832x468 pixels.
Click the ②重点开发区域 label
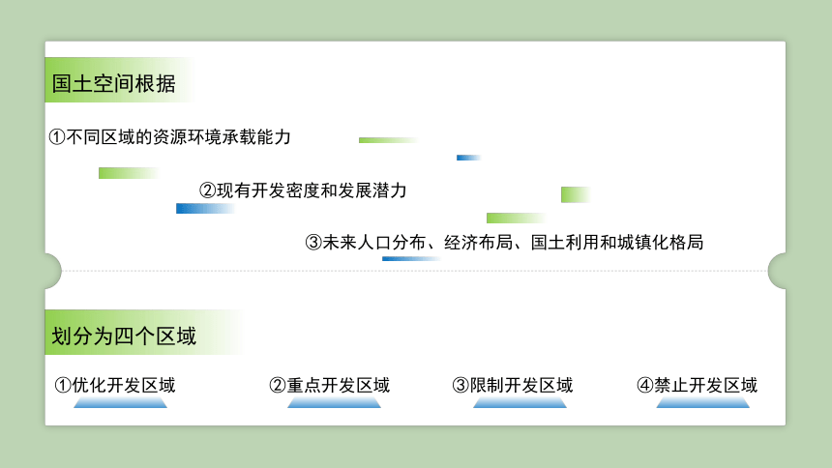click(x=330, y=385)
